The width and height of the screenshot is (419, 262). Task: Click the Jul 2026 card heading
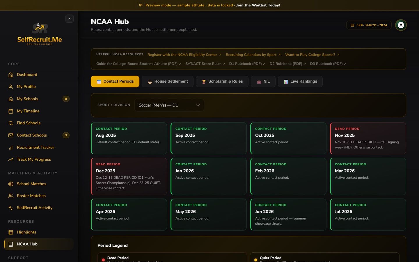(343, 212)
